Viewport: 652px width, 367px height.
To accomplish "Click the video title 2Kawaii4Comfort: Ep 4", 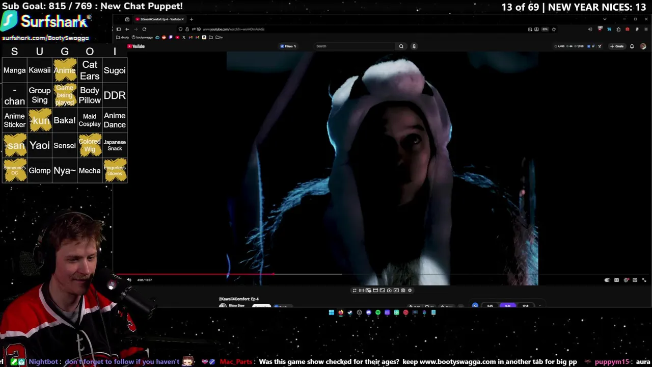I will [x=239, y=299].
